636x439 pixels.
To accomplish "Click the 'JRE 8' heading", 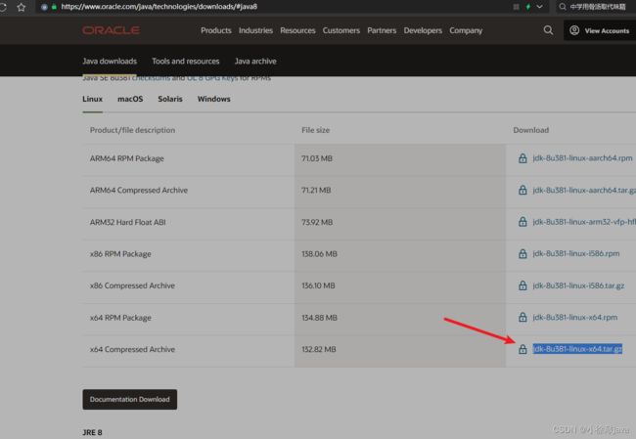I will click(93, 432).
